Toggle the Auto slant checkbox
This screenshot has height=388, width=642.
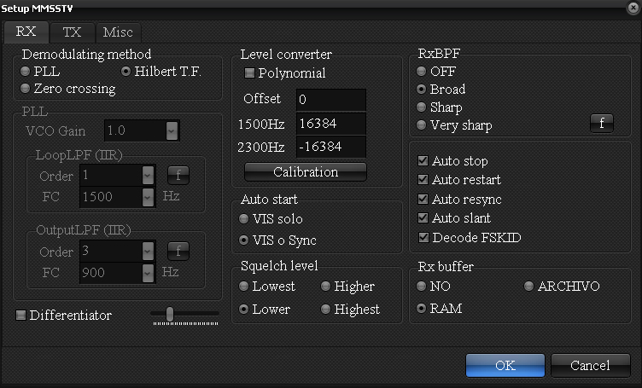[x=423, y=218]
